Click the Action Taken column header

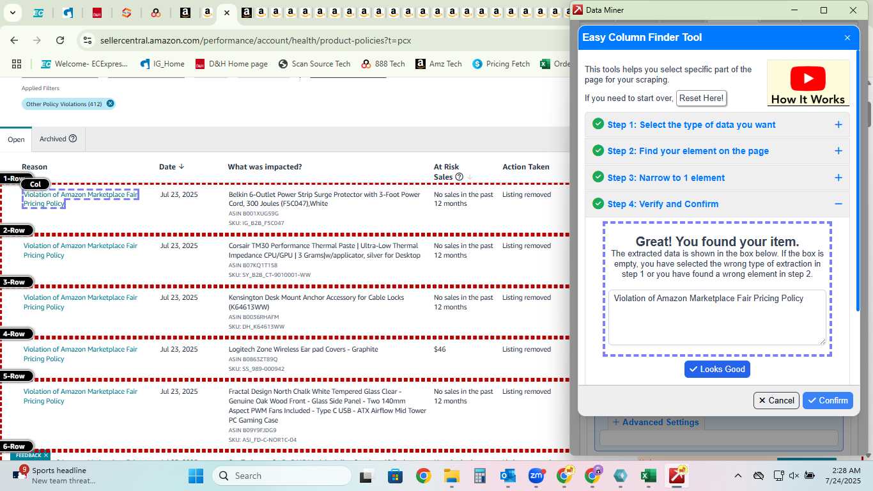click(526, 167)
